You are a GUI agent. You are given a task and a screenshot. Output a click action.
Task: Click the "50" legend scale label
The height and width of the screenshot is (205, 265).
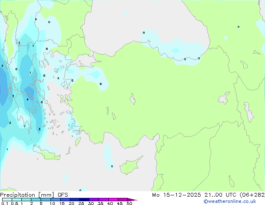pos(129,203)
